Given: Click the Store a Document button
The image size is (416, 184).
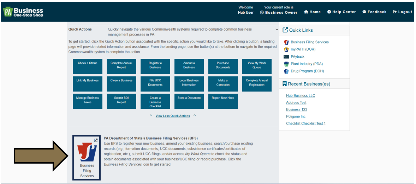Looking at the screenshot, I should [x=189, y=101].
